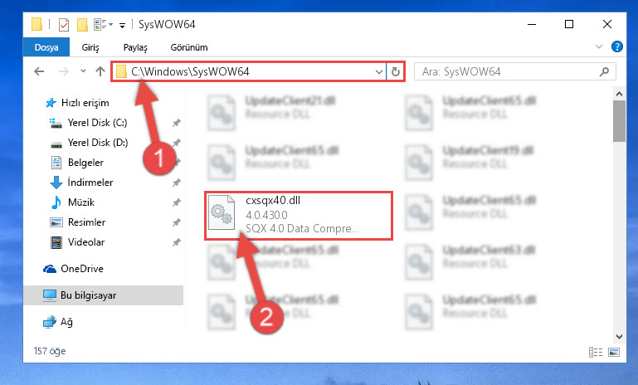The image size is (638, 385).
Task: Click the vertical scrollbar thumb
Action: (x=619, y=121)
